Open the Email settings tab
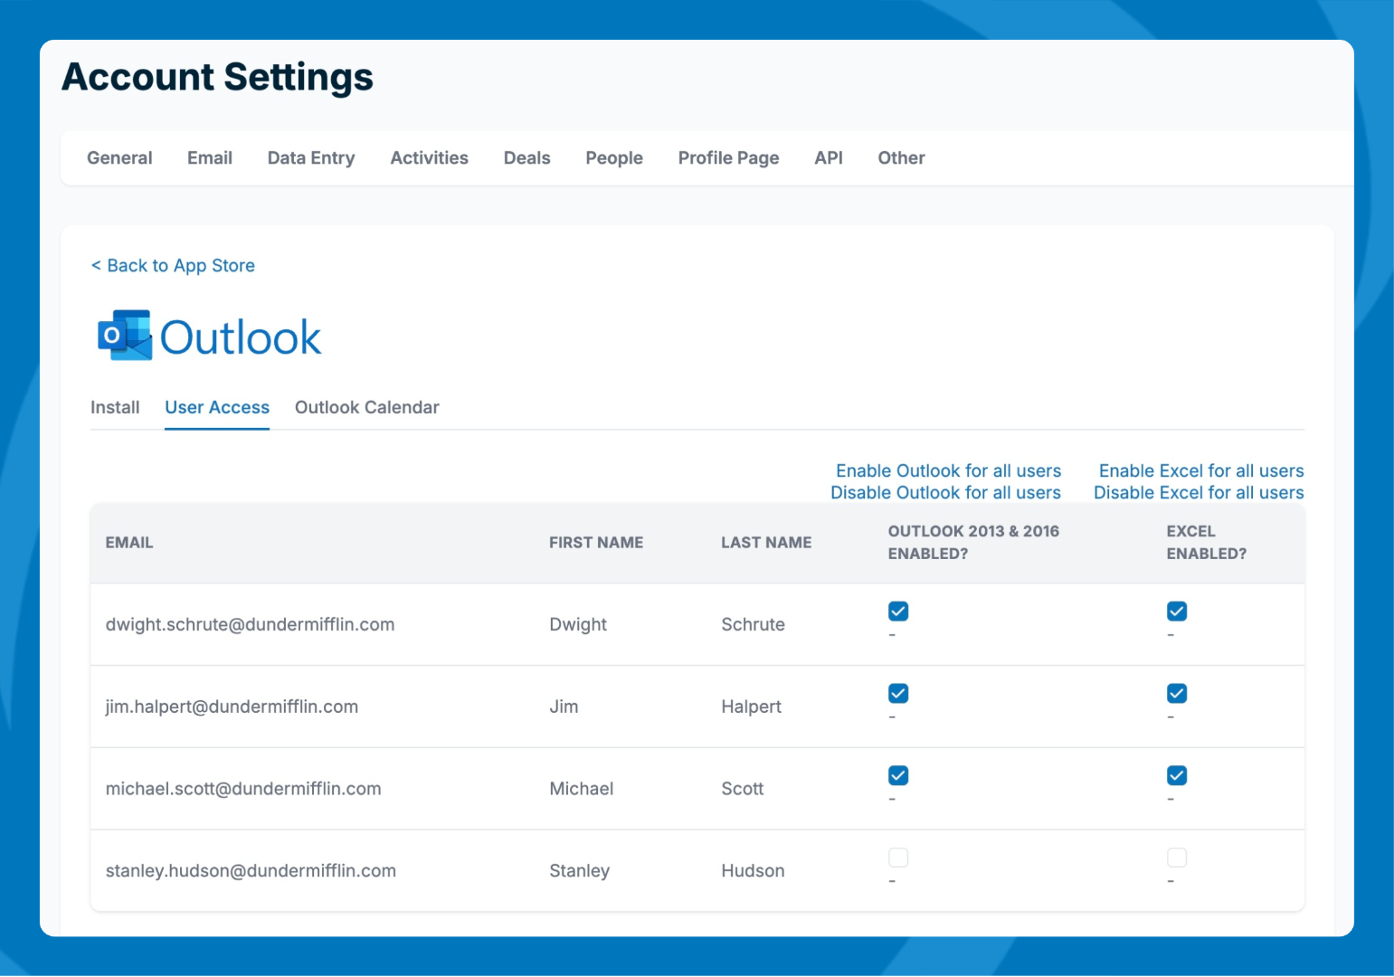Image resolution: width=1394 pixels, height=977 pixels. tap(210, 158)
